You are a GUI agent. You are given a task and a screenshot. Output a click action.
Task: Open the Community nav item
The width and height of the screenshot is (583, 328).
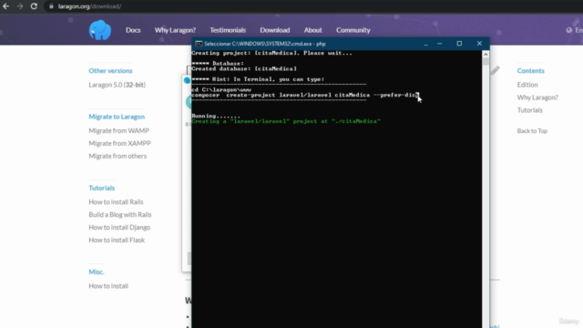[353, 30]
